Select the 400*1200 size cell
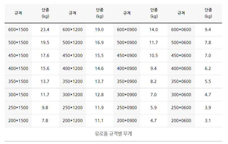 pos(73,68)
